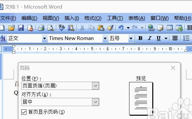Undo the last action with the undo arrow
This screenshot has width=192, height=119.
pyautogui.click(x=121, y=28)
